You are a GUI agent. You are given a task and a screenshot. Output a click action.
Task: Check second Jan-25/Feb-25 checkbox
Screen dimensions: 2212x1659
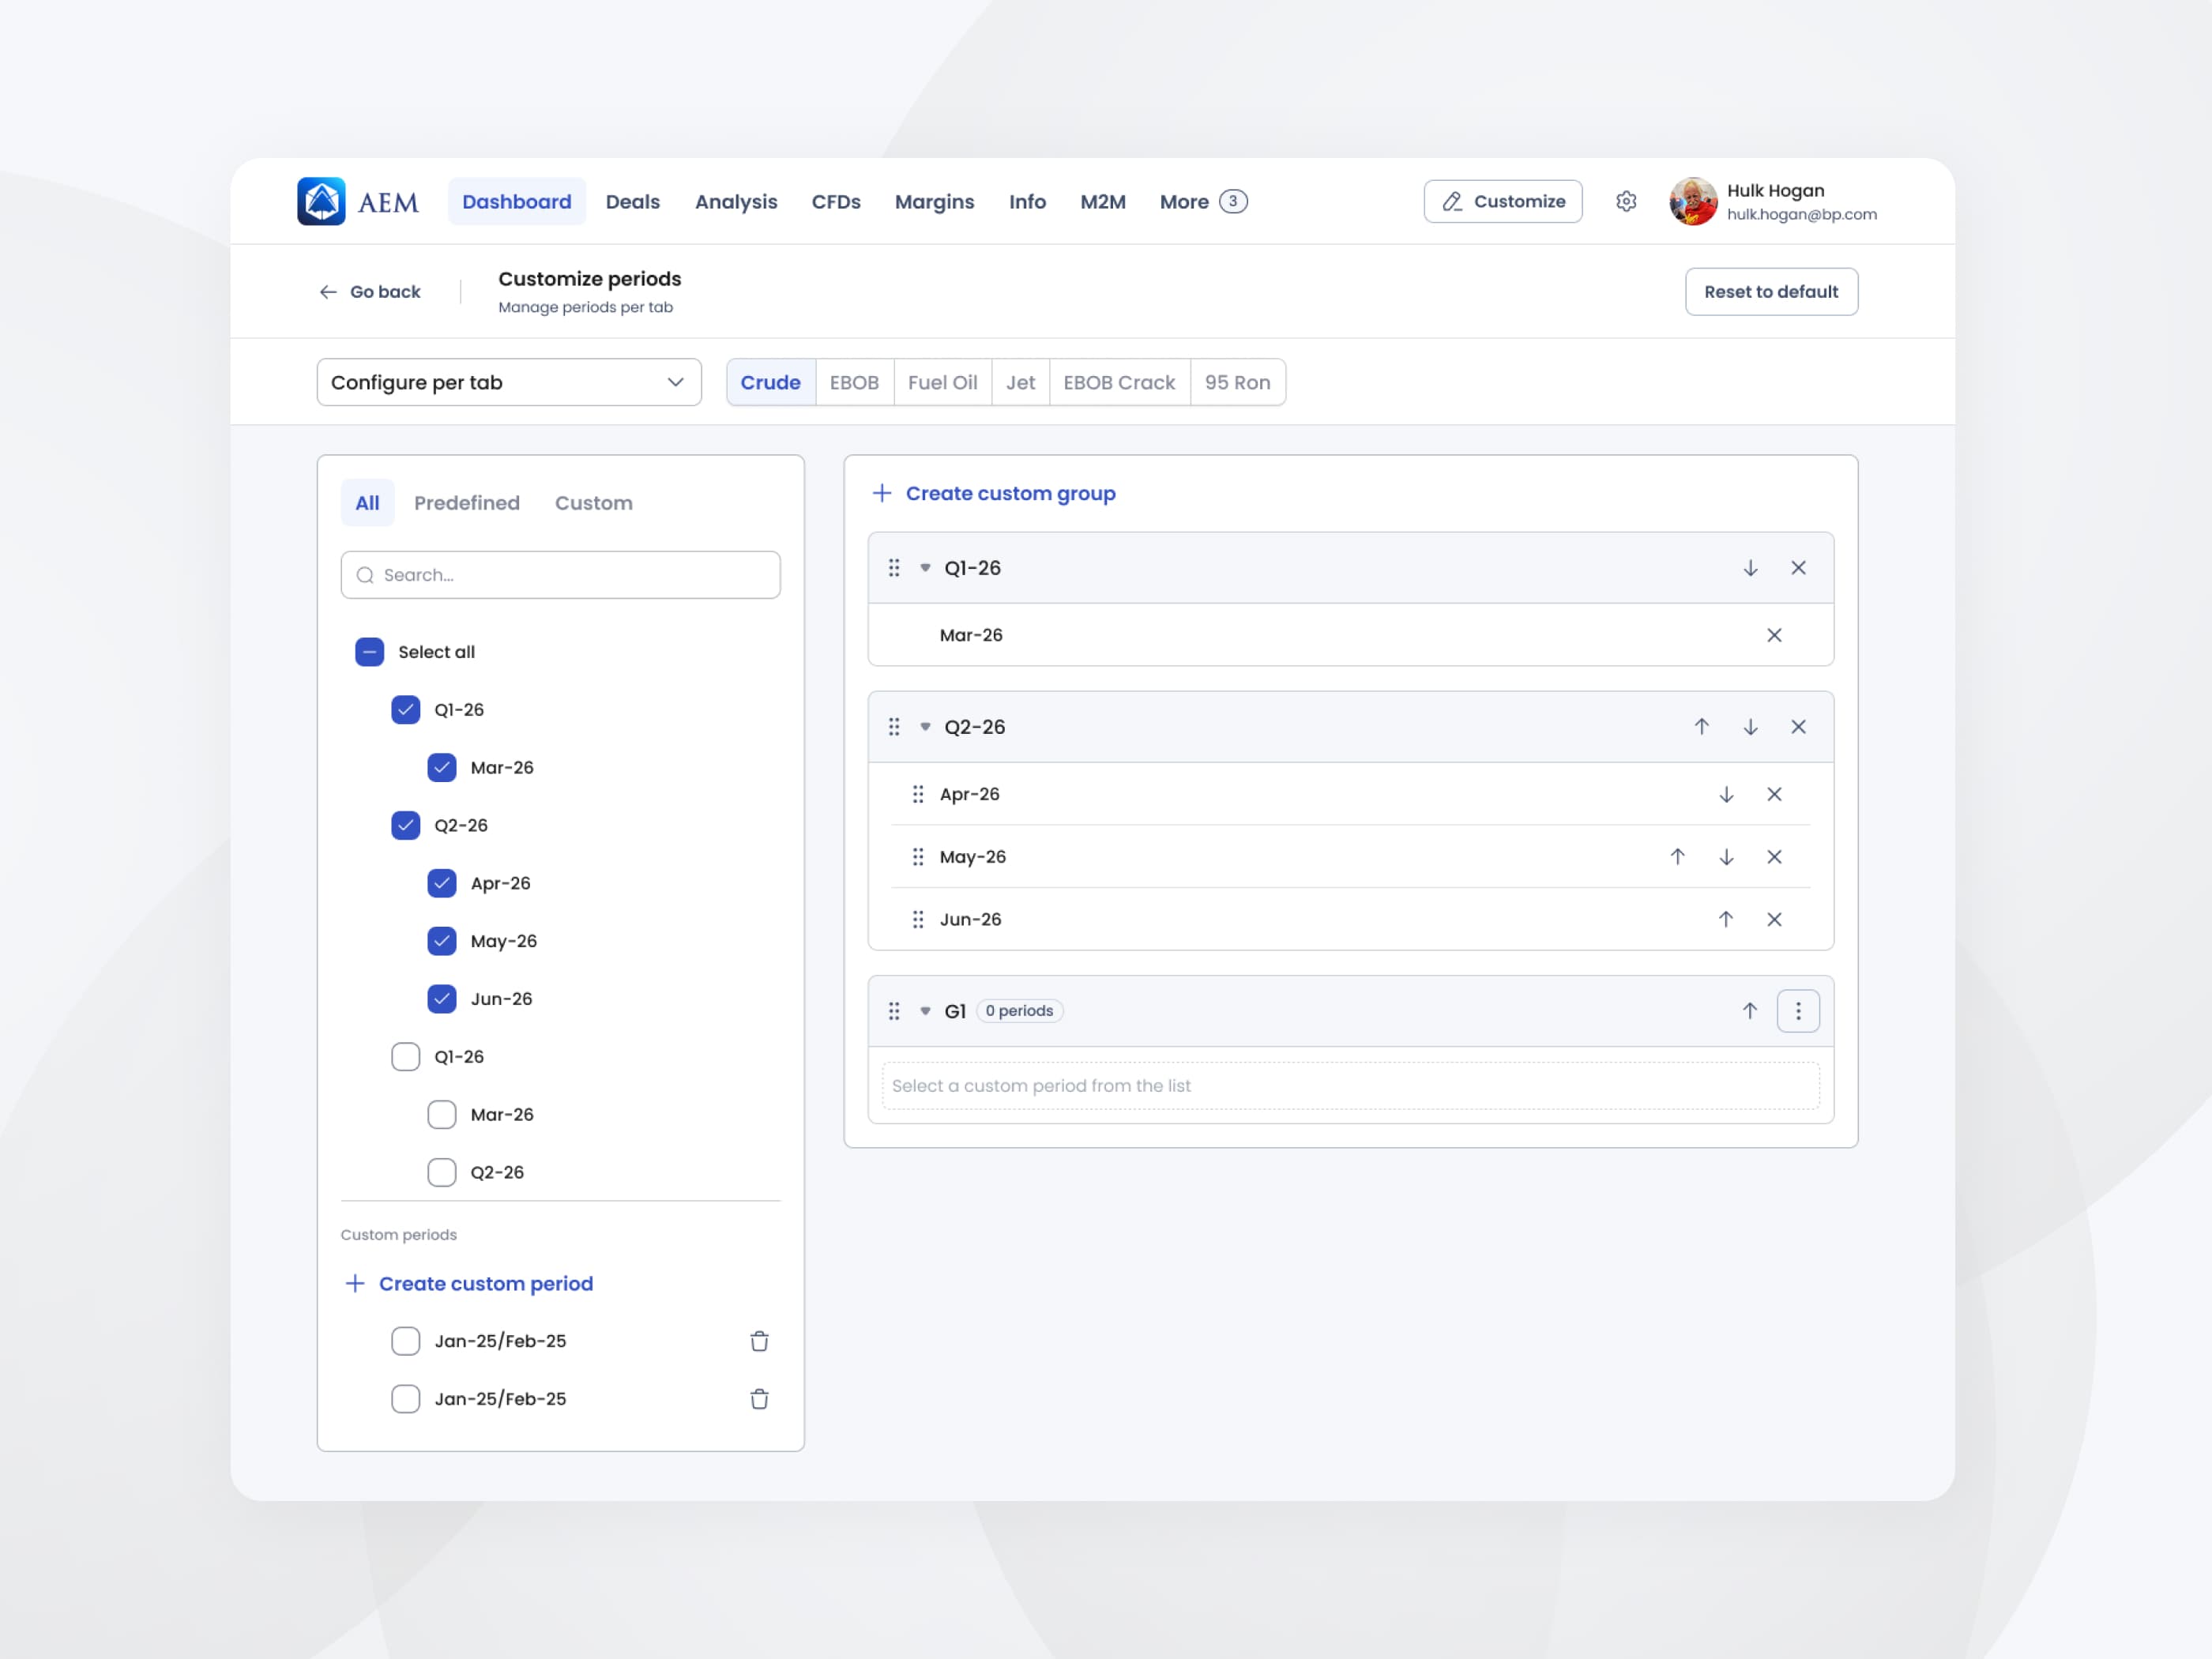click(406, 1399)
